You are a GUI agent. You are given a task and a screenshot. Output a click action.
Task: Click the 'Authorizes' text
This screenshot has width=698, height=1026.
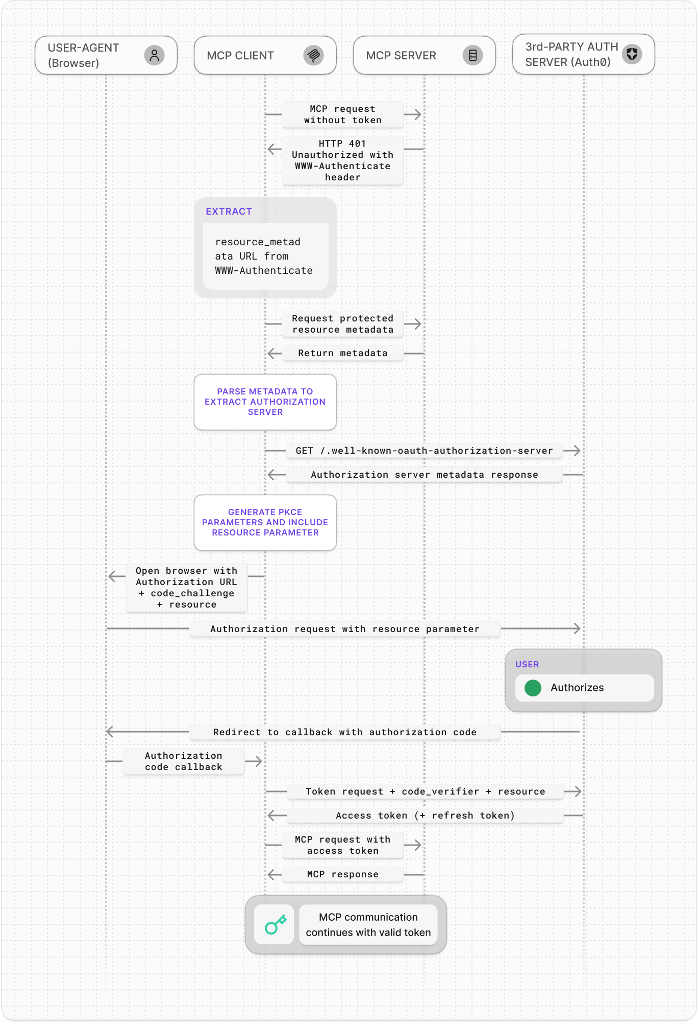pyautogui.click(x=577, y=688)
